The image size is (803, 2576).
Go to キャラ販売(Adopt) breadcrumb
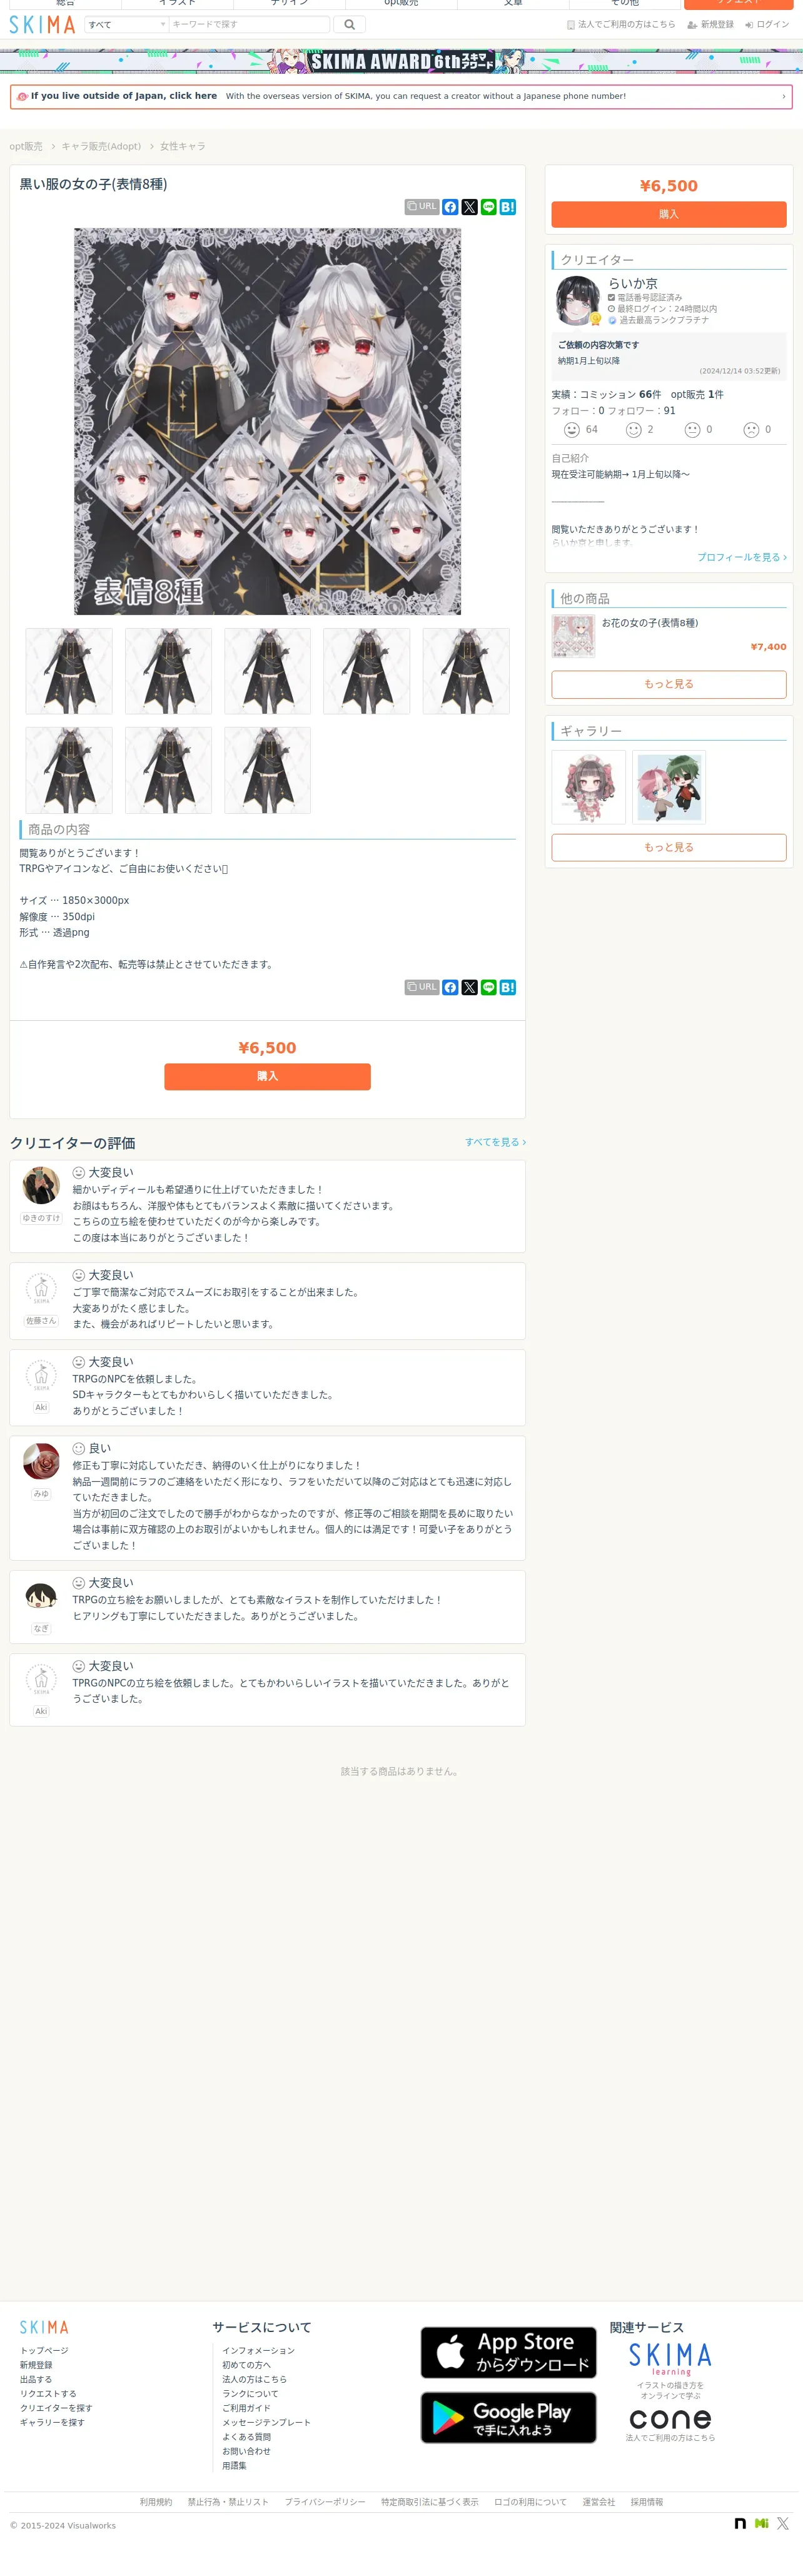101,147
